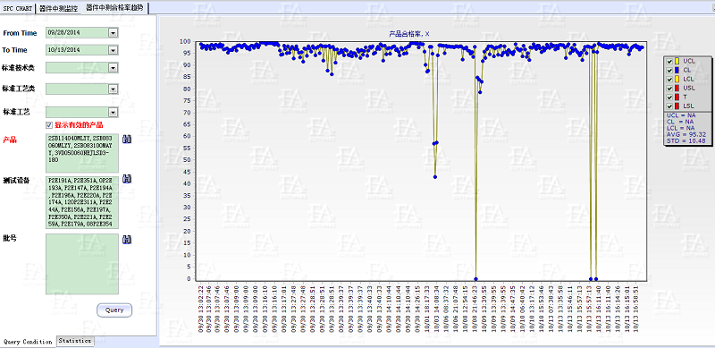Click the 测试设备 label
The image size is (715, 348).
click(x=16, y=180)
